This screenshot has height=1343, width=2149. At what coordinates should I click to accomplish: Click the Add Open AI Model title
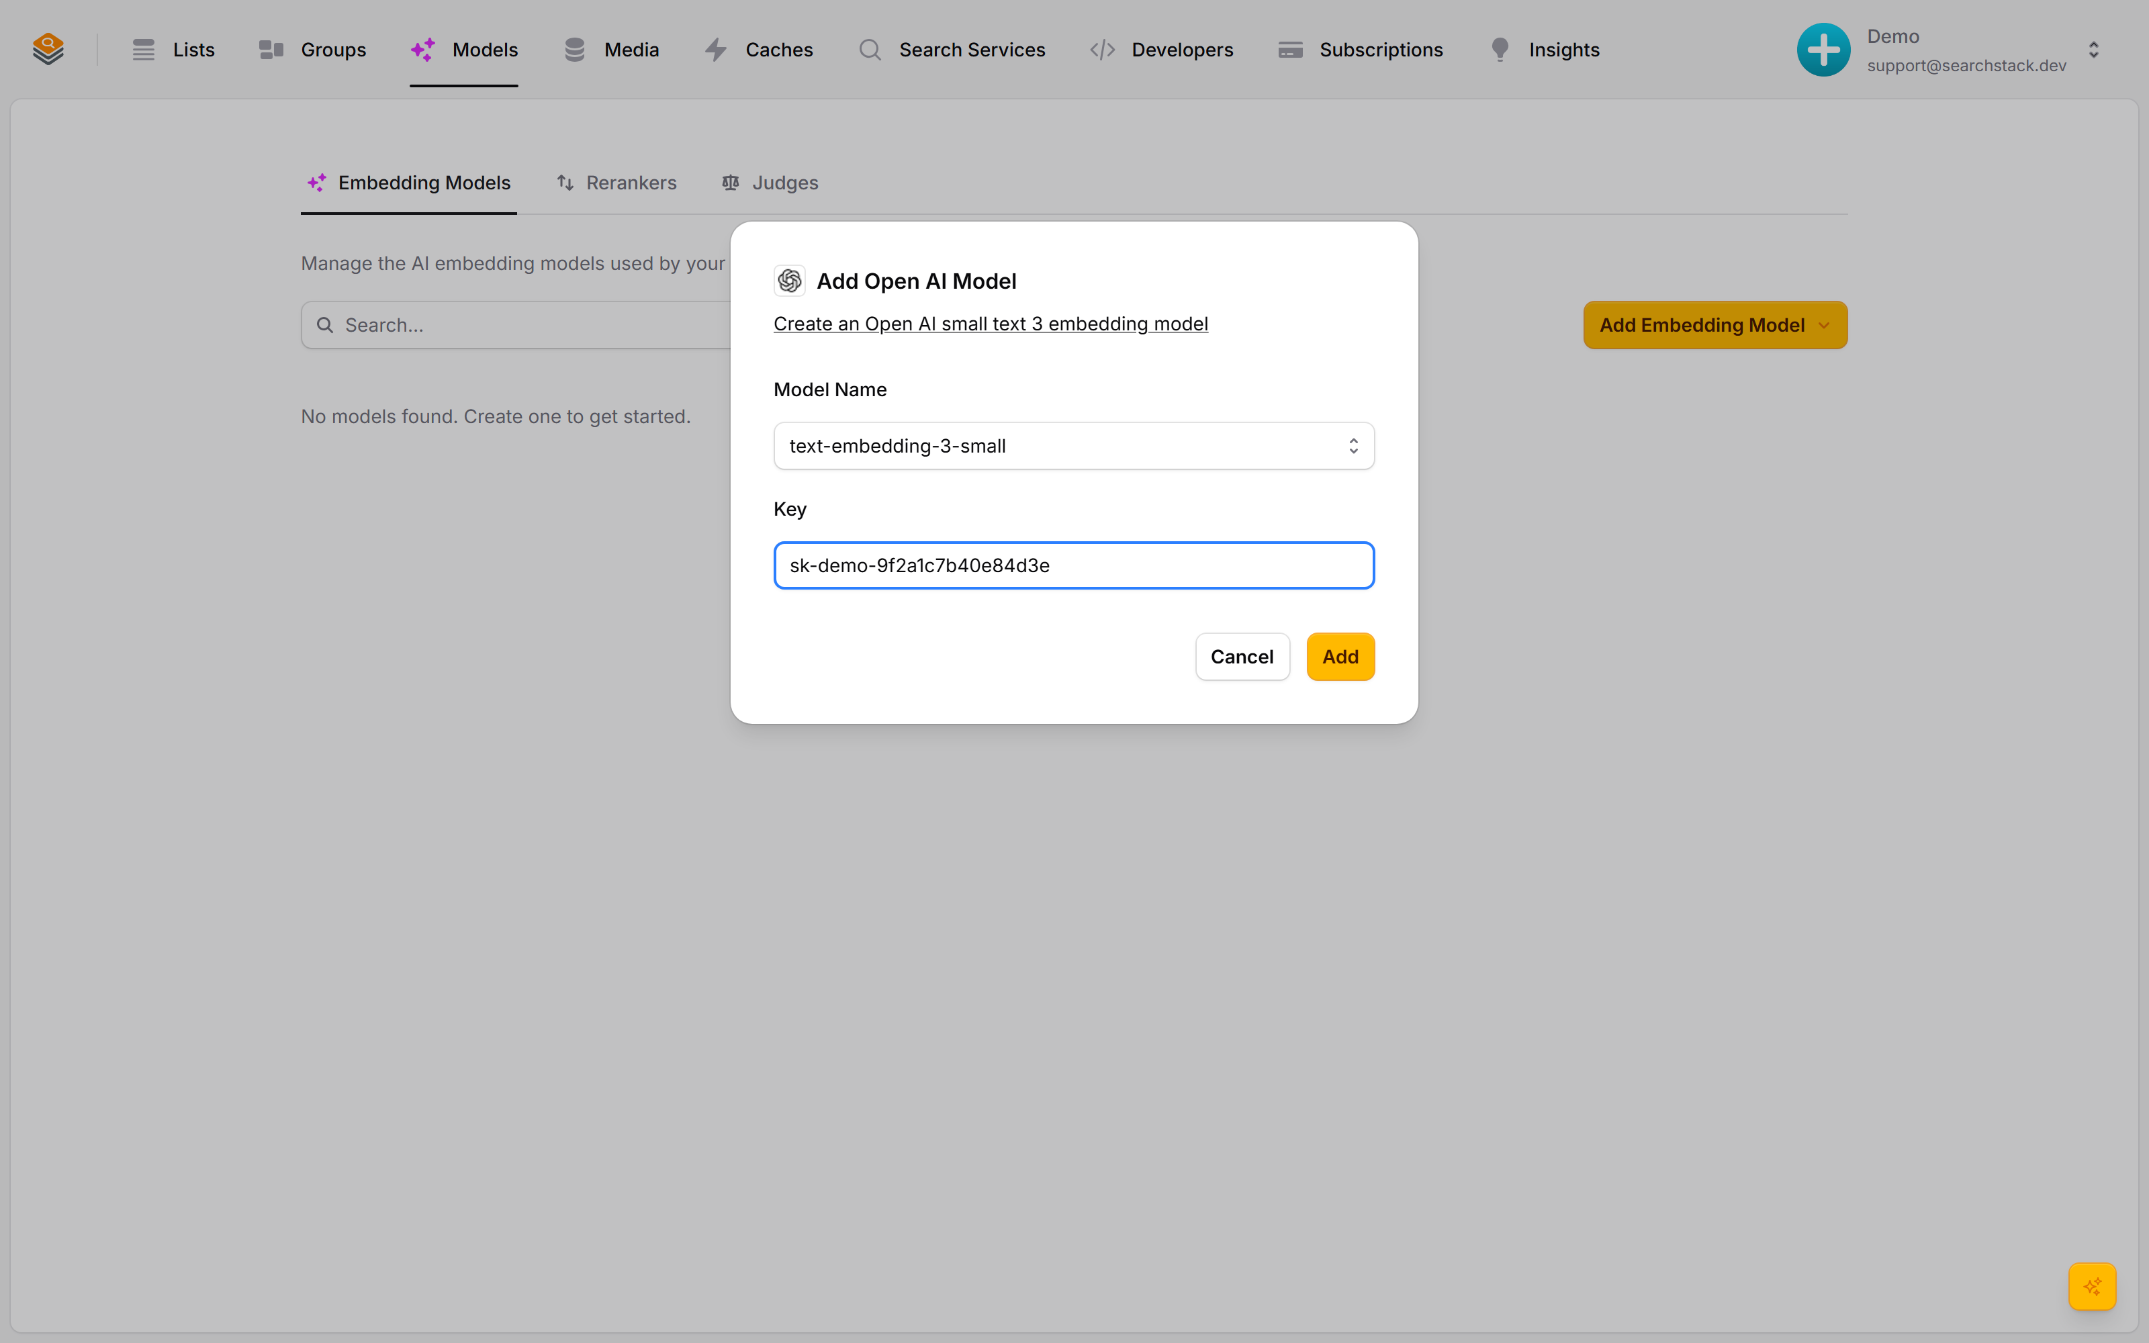point(917,281)
